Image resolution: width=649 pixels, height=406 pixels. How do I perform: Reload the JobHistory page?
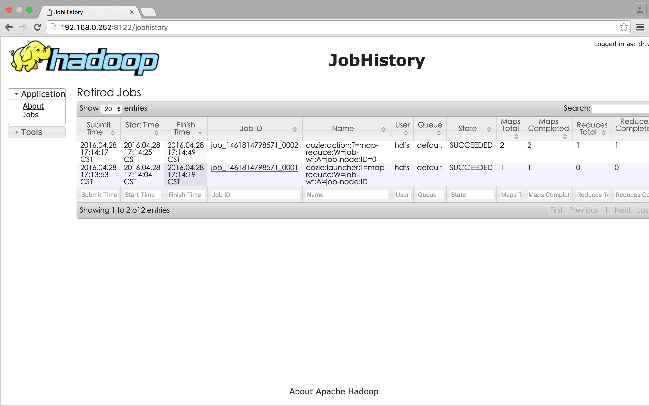click(37, 27)
